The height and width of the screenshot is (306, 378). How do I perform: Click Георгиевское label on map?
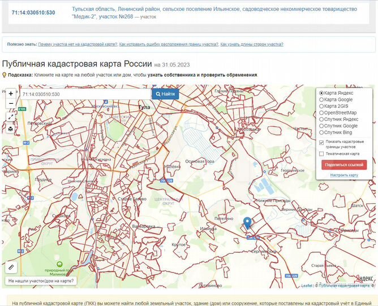(293, 171)
